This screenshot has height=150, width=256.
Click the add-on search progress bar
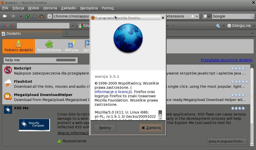(x=66, y=60)
